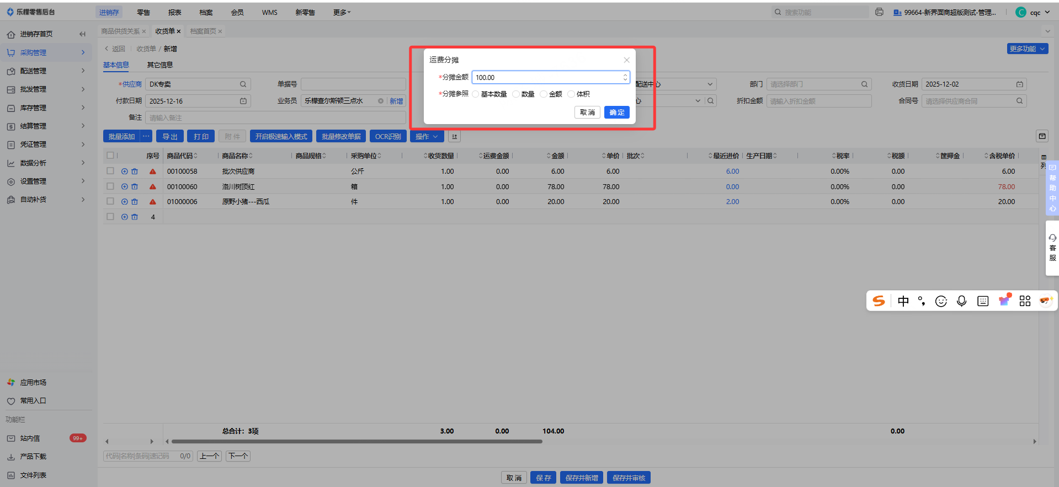Click the Sogou input method logo

[x=879, y=301]
